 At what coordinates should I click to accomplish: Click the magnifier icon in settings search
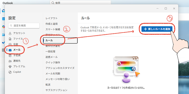[x=11, y=26]
